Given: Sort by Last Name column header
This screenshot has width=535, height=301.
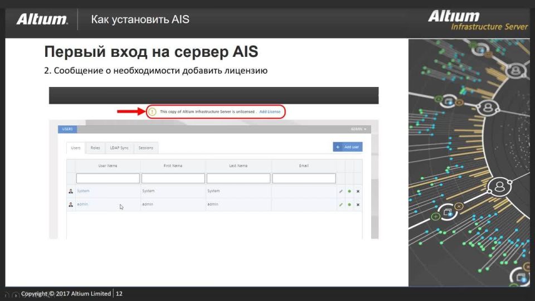Looking at the screenshot, I should [238, 166].
